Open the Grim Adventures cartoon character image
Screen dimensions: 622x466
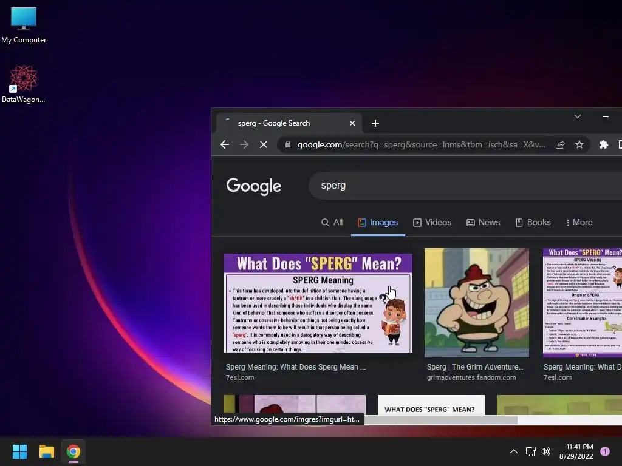476,303
